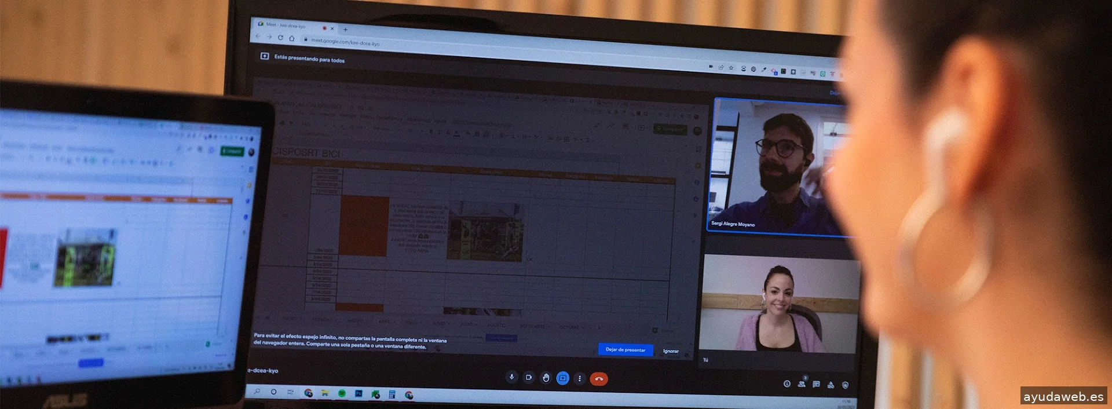Image resolution: width=1112 pixels, height=409 pixels.
Task: Open a new browser tab
Action: pyautogui.click(x=345, y=30)
